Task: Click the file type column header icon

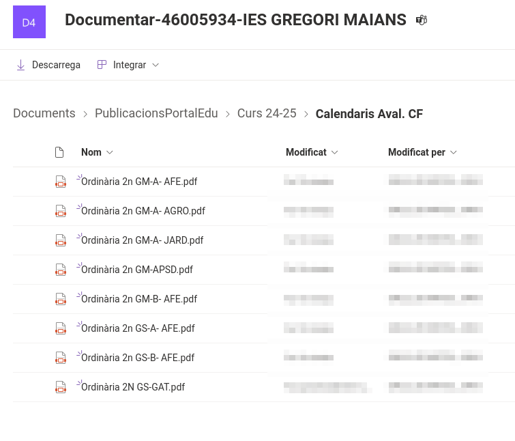Action: (59, 152)
